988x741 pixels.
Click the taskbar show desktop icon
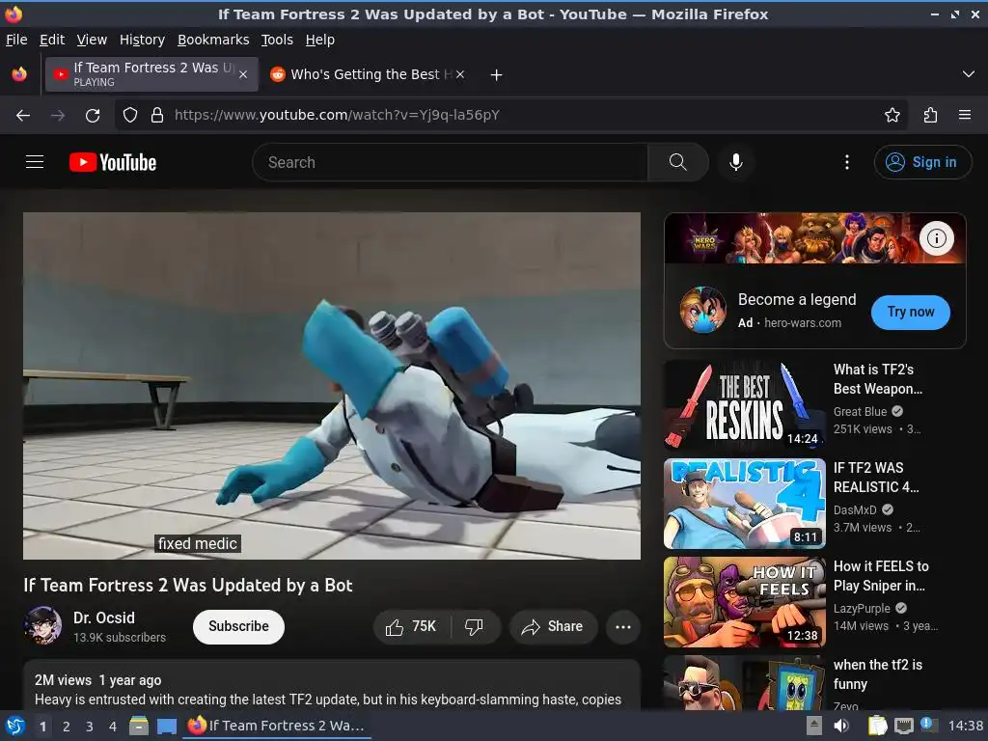pyautogui.click(x=167, y=726)
